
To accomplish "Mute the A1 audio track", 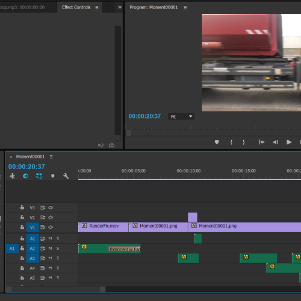I will pyautogui.click(x=50, y=238).
